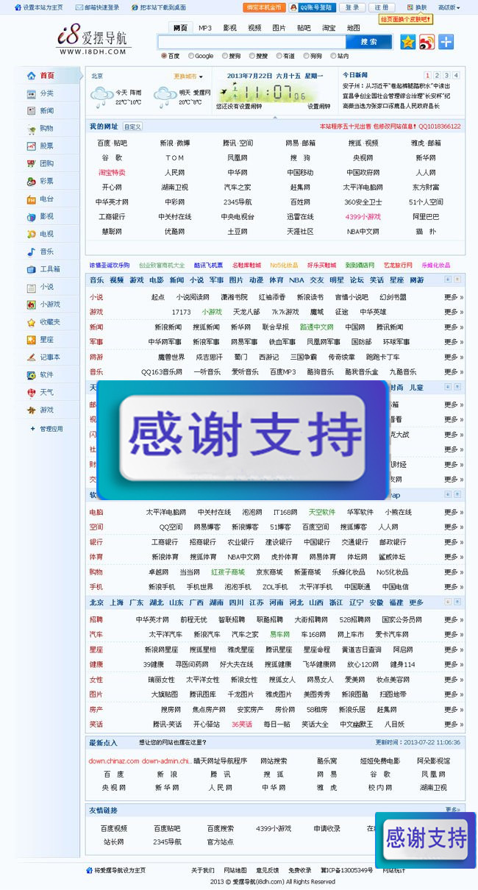Click the 小说 novel page icon

pyautogui.click(x=31, y=288)
